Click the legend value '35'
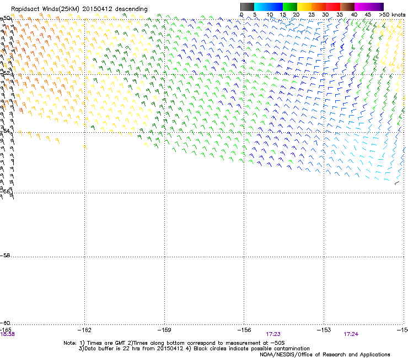408x358 pixels. (x=340, y=15)
